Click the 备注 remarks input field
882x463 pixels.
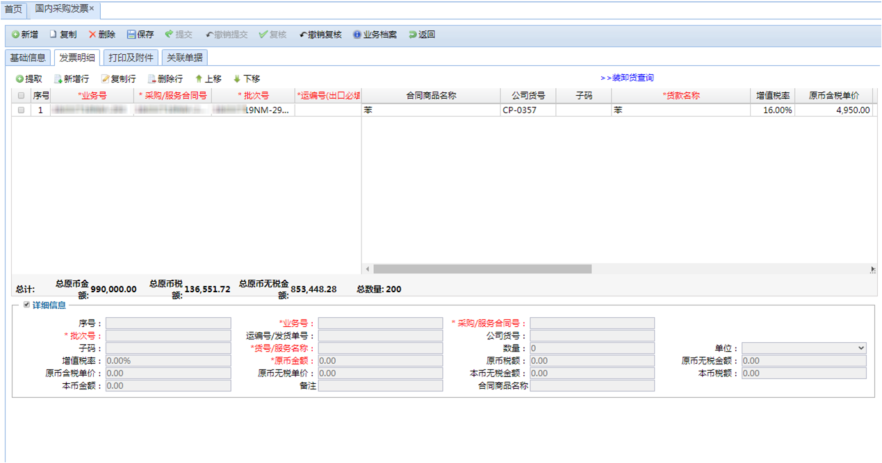pos(380,386)
